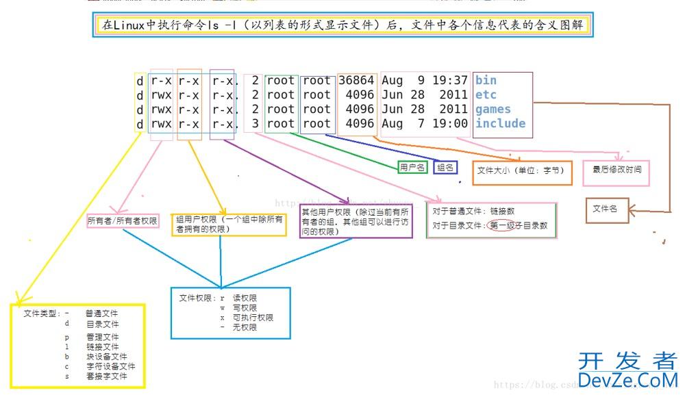Click the "4096" size in the include row
The width and height of the screenshot is (685, 395).
pyautogui.click(x=360, y=123)
